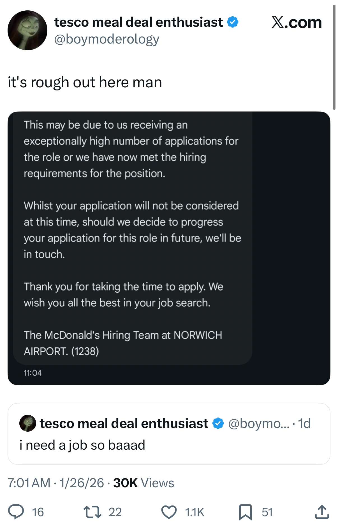This screenshot has width=338, height=526.
Task: View the 30K Views analytics
Action: (144, 483)
